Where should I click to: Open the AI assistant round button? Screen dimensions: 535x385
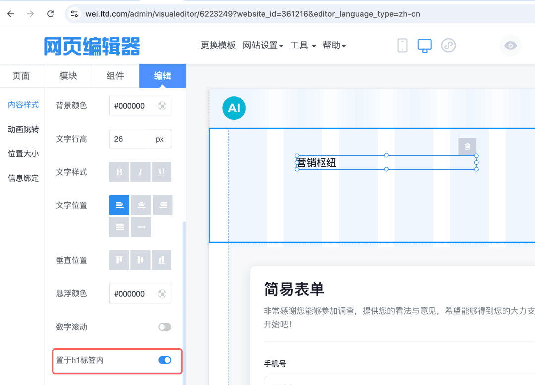click(234, 108)
